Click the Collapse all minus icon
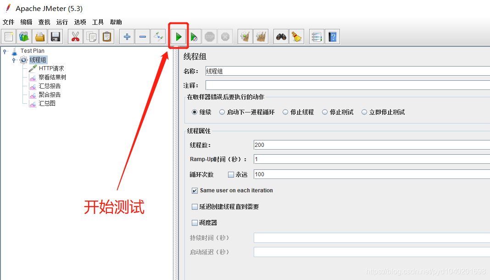 point(143,37)
